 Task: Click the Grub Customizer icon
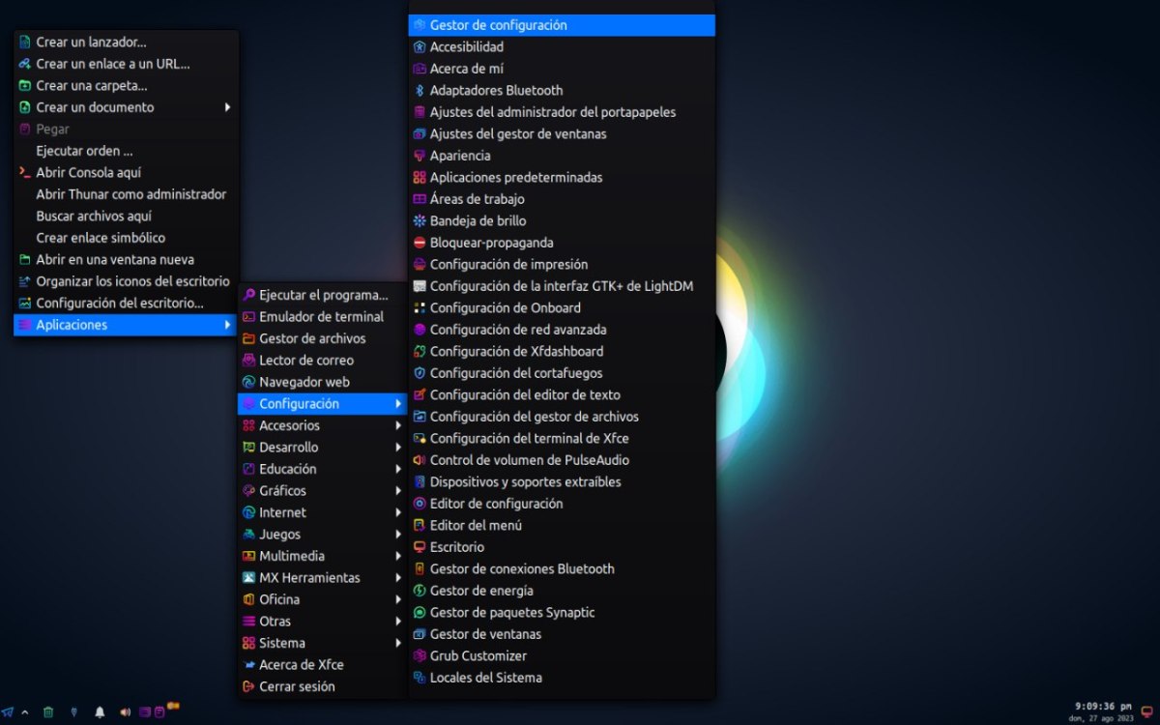(420, 656)
